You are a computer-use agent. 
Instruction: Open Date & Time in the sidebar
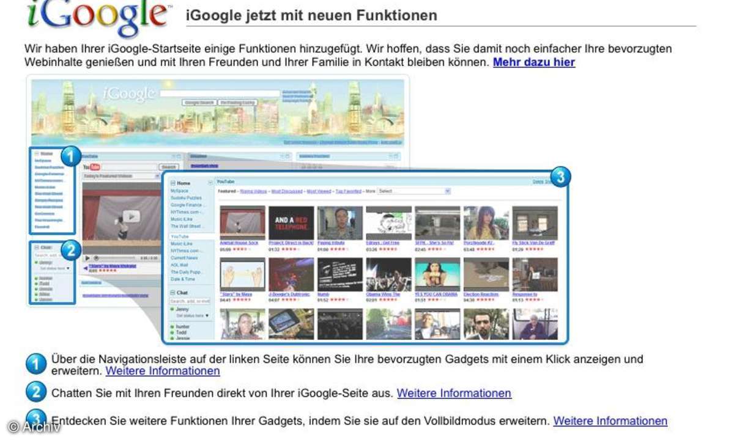(183, 279)
